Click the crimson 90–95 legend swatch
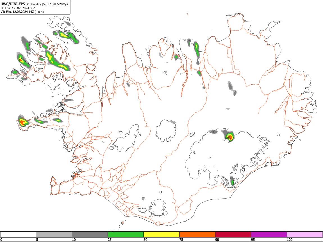323x242 pixels. click(x=233, y=235)
